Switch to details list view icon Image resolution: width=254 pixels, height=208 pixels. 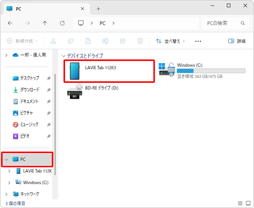point(240,203)
